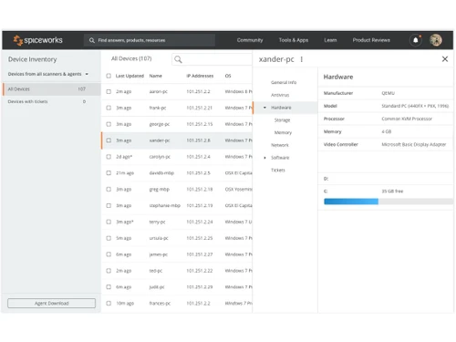Image resolution: width=456 pixels, height=342 pixels.
Task: Open the davidb-mbp device name
Action: [x=161, y=173]
